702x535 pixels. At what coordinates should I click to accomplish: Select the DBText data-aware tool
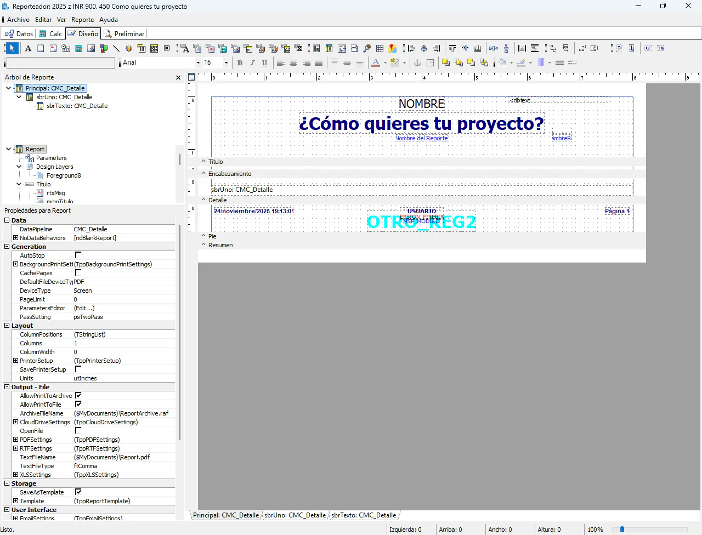click(x=185, y=48)
